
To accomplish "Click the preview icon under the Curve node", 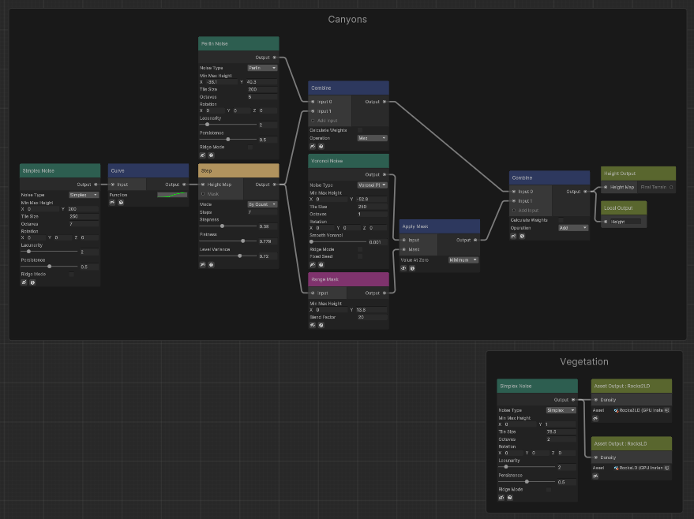I will coord(112,202).
